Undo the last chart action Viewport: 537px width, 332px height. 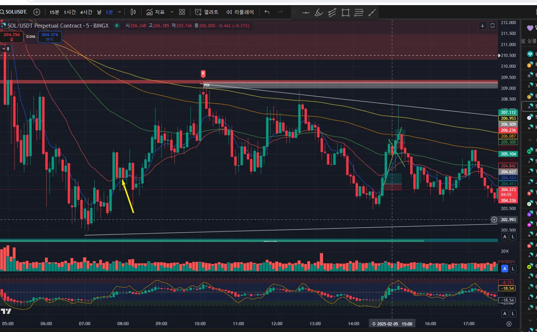pos(267,12)
